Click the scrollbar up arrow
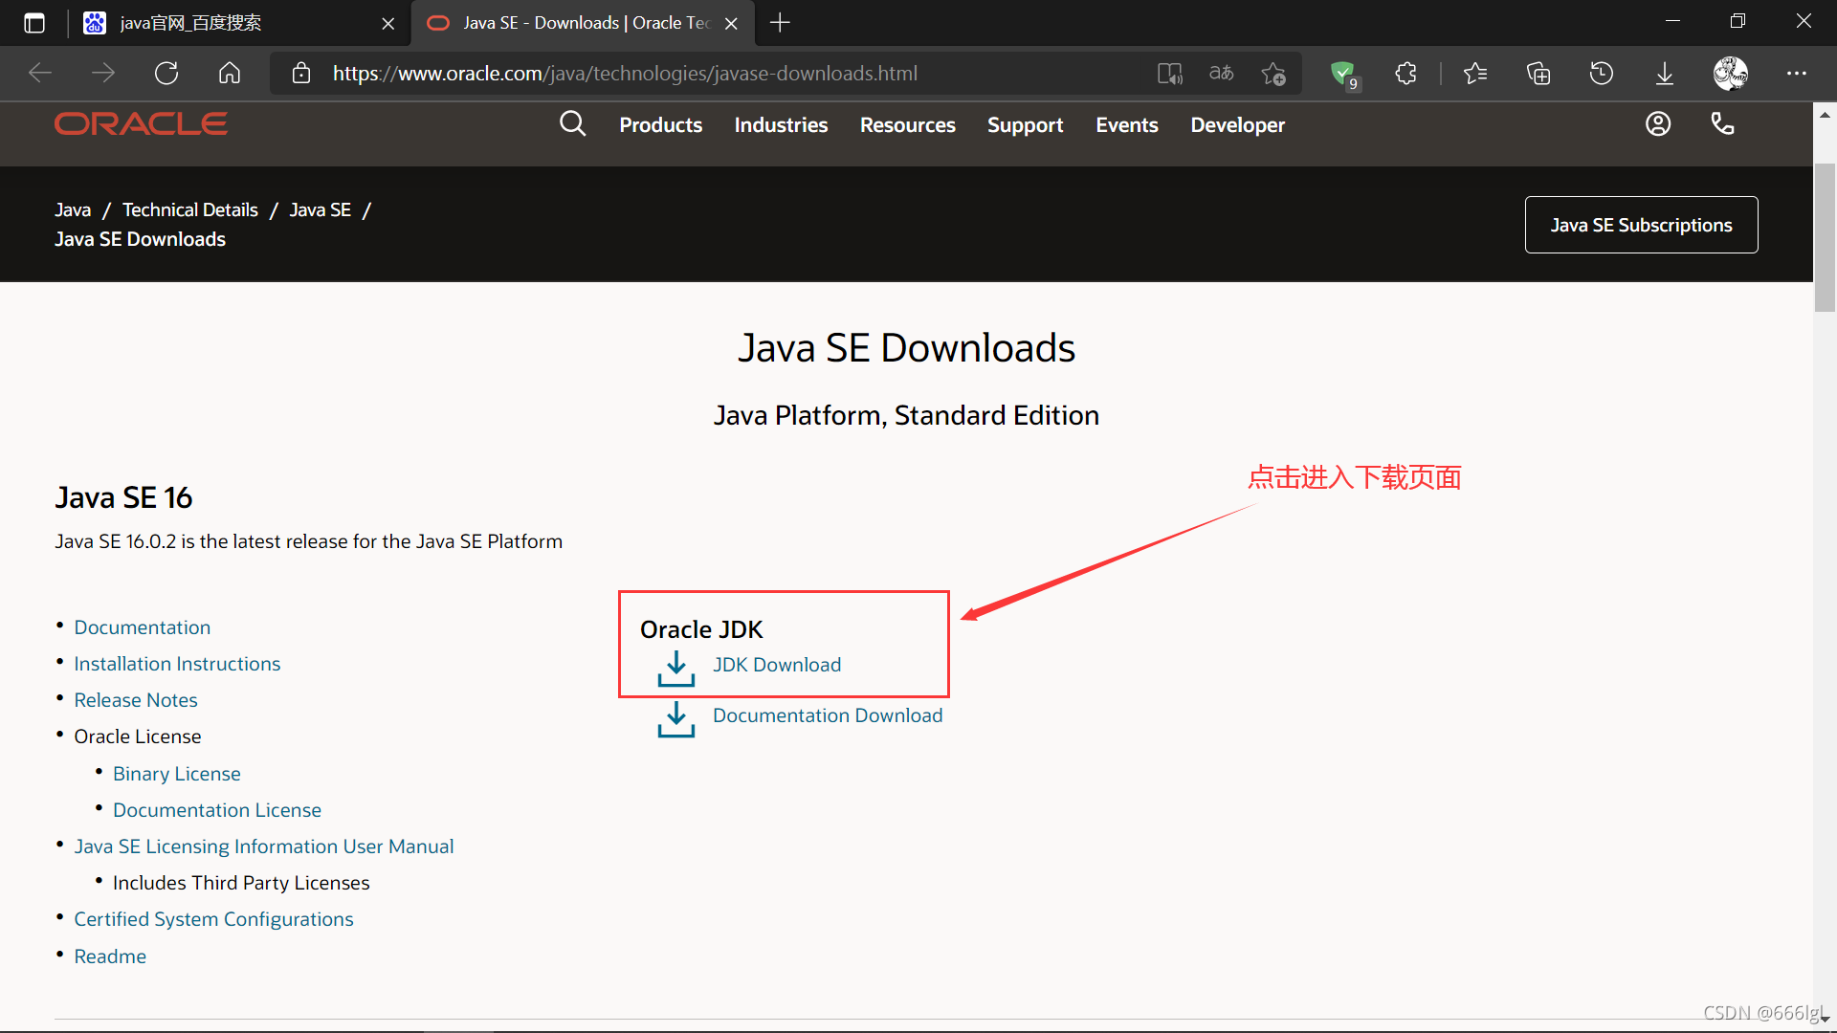 (1825, 114)
